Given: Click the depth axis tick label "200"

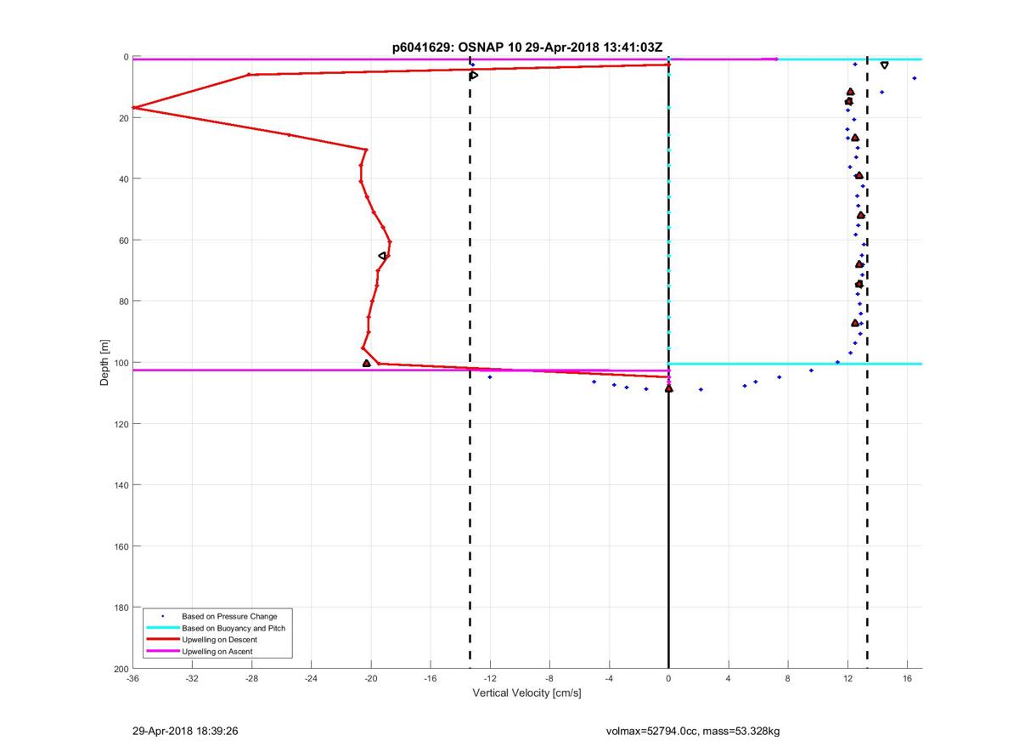Looking at the screenshot, I should pos(120,669).
